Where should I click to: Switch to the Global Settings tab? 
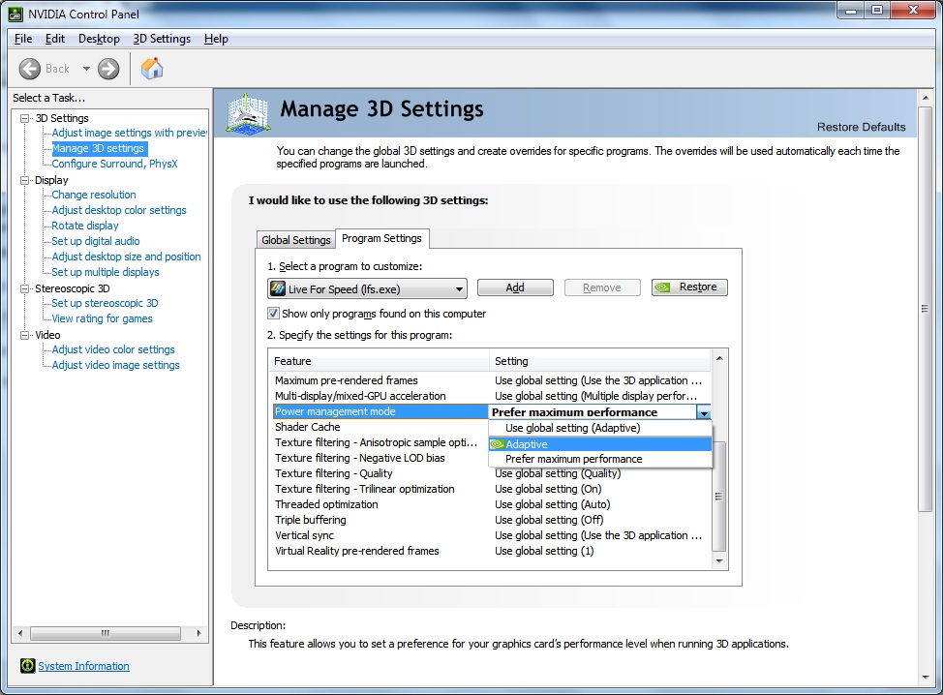pos(295,240)
